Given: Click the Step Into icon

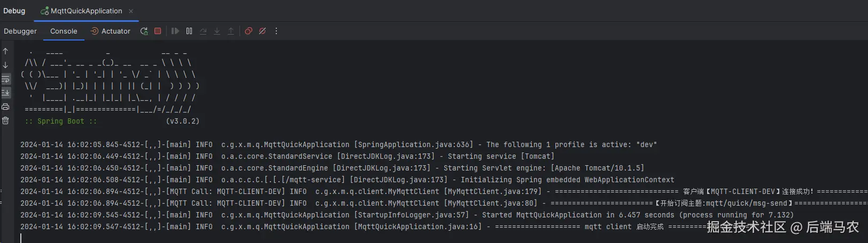Looking at the screenshot, I should (217, 31).
